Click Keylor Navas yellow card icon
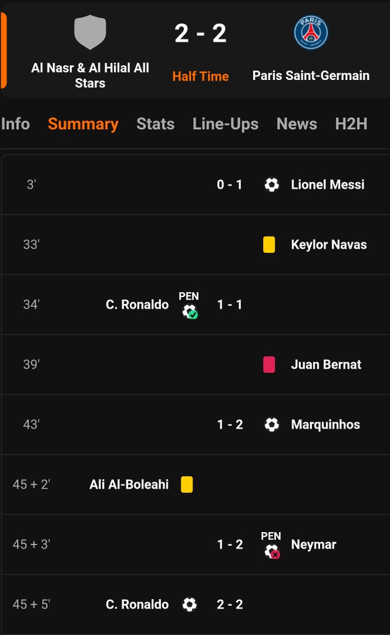 269,244
